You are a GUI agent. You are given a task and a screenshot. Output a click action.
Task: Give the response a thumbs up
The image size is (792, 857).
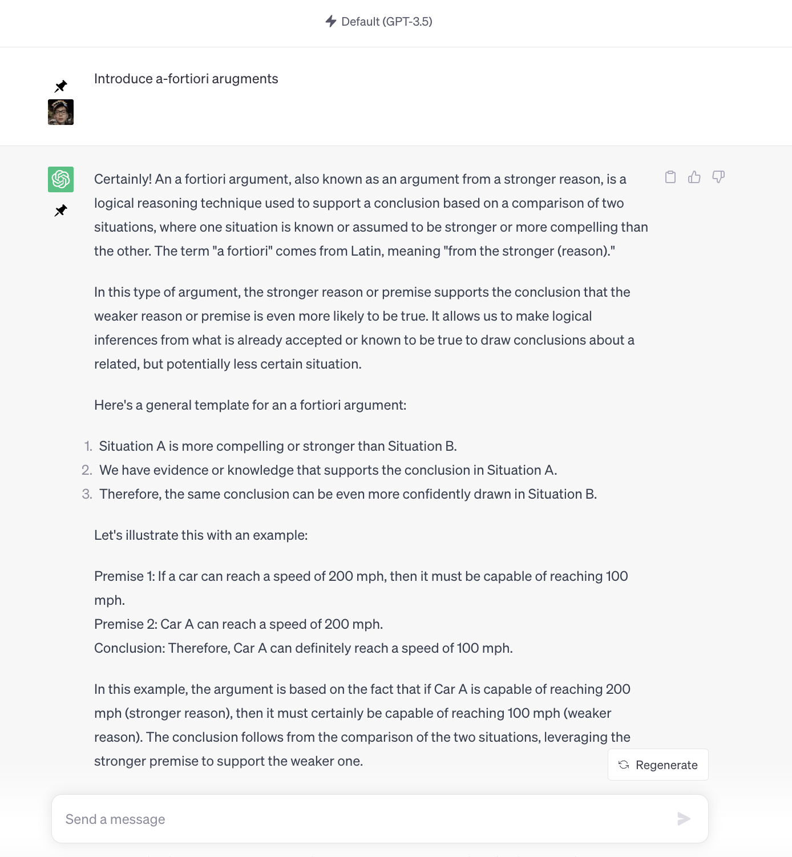(x=694, y=177)
